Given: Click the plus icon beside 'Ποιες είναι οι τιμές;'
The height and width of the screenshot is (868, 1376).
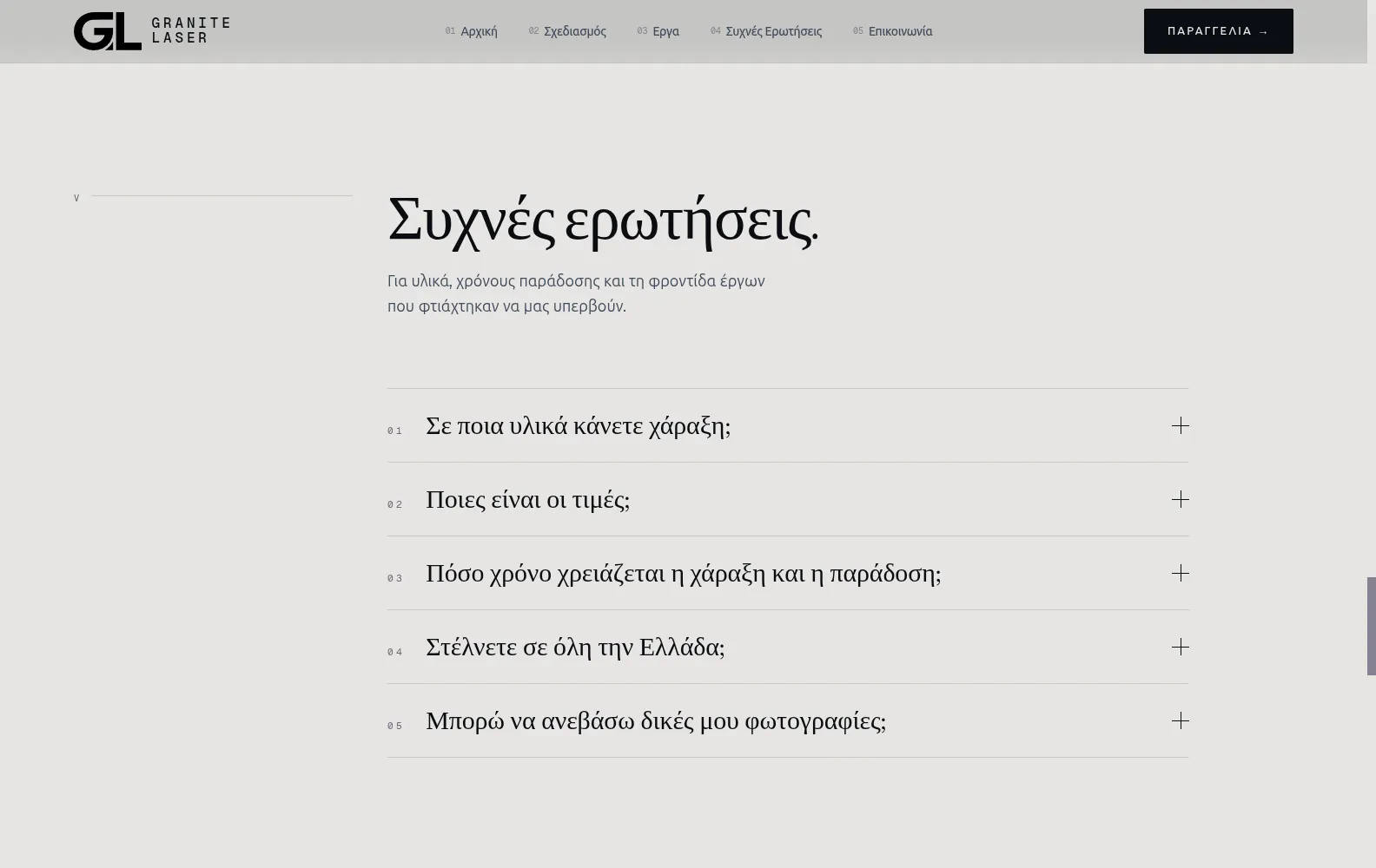Looking at the screenshot, I should [x=1181, y=499].
